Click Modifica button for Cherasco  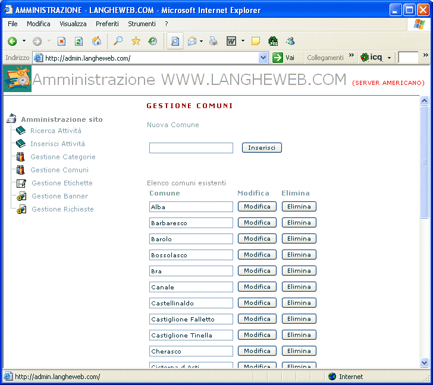[x=257, y=351]
